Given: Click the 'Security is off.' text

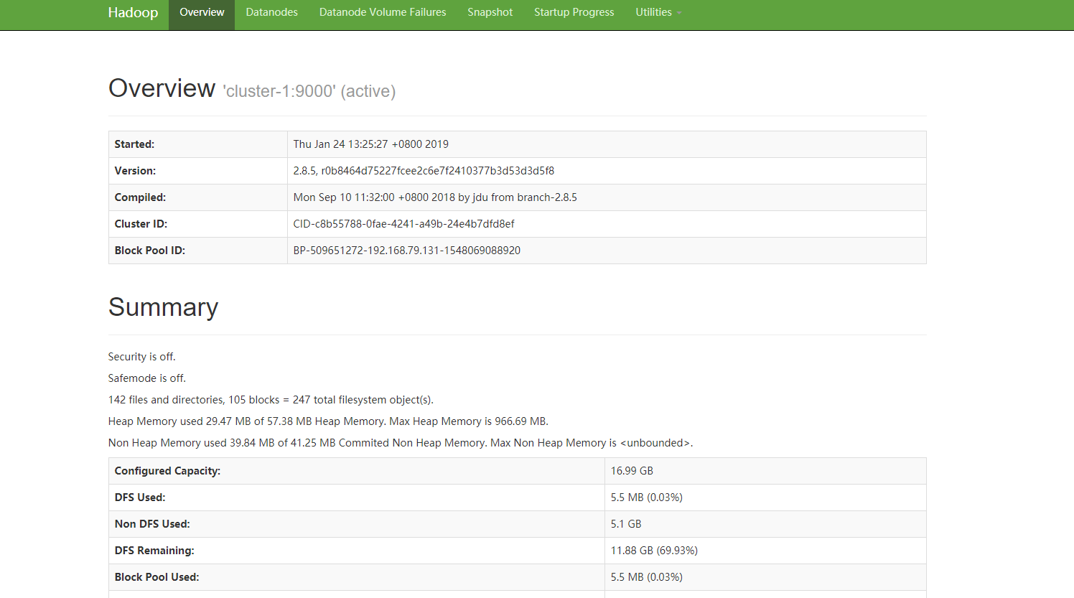Looking at the screenshot, I should tap(141, 357).
